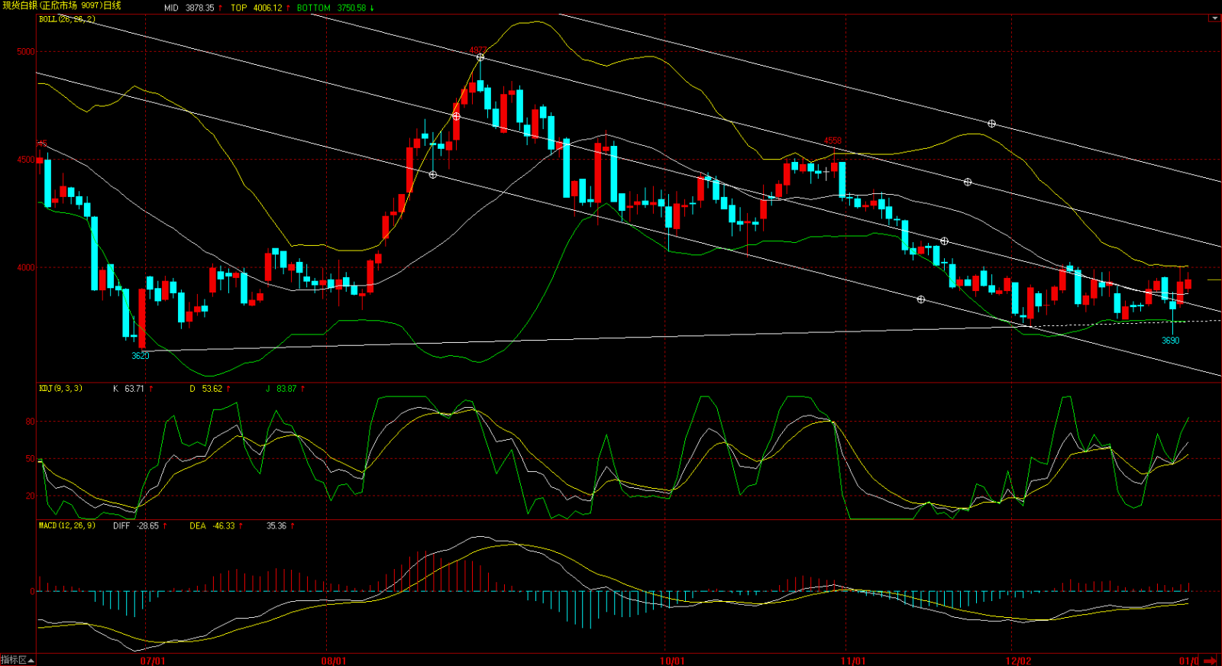1222x666 pixels.
Task: Click the 08/01 date marker
Action: pos(333,661)
